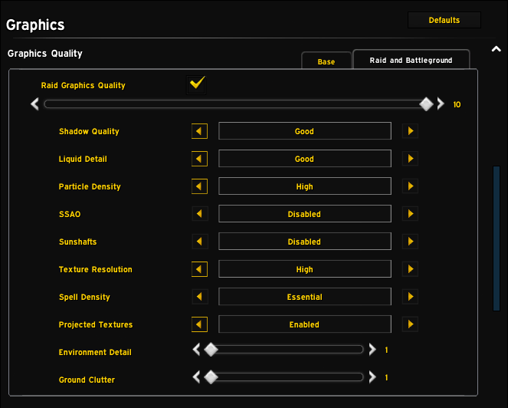
Task: Click the Sunshafts label
Action: (77, 242)
